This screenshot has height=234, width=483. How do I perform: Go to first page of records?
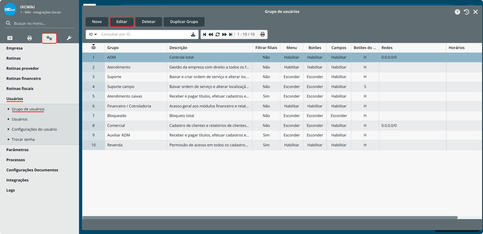click(205, 34)
